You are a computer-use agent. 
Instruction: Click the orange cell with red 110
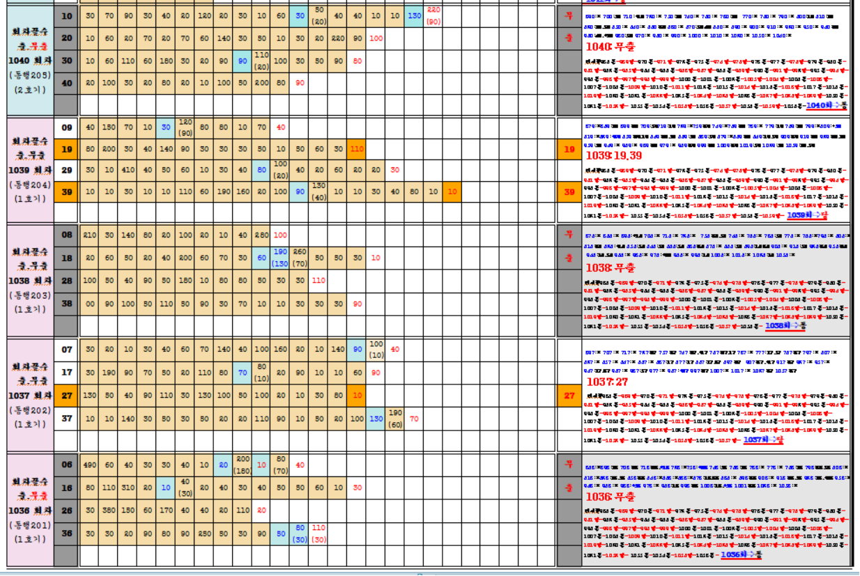coord(356,149)
